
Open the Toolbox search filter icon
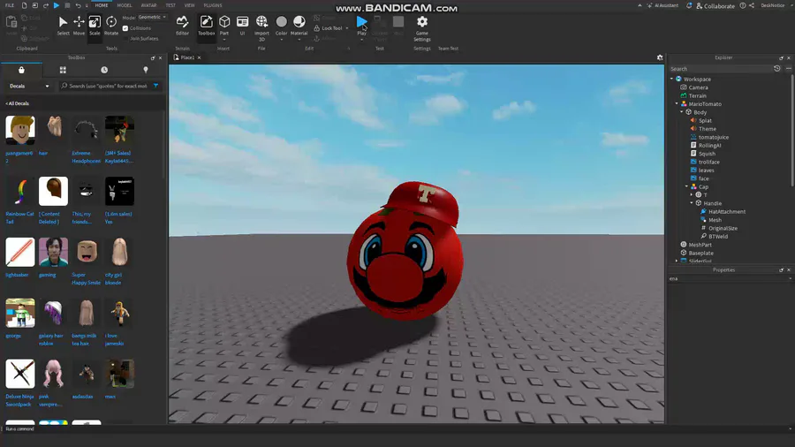[155, 86]
